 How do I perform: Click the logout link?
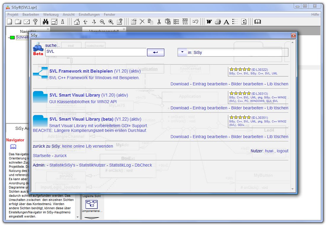(282, 151)
